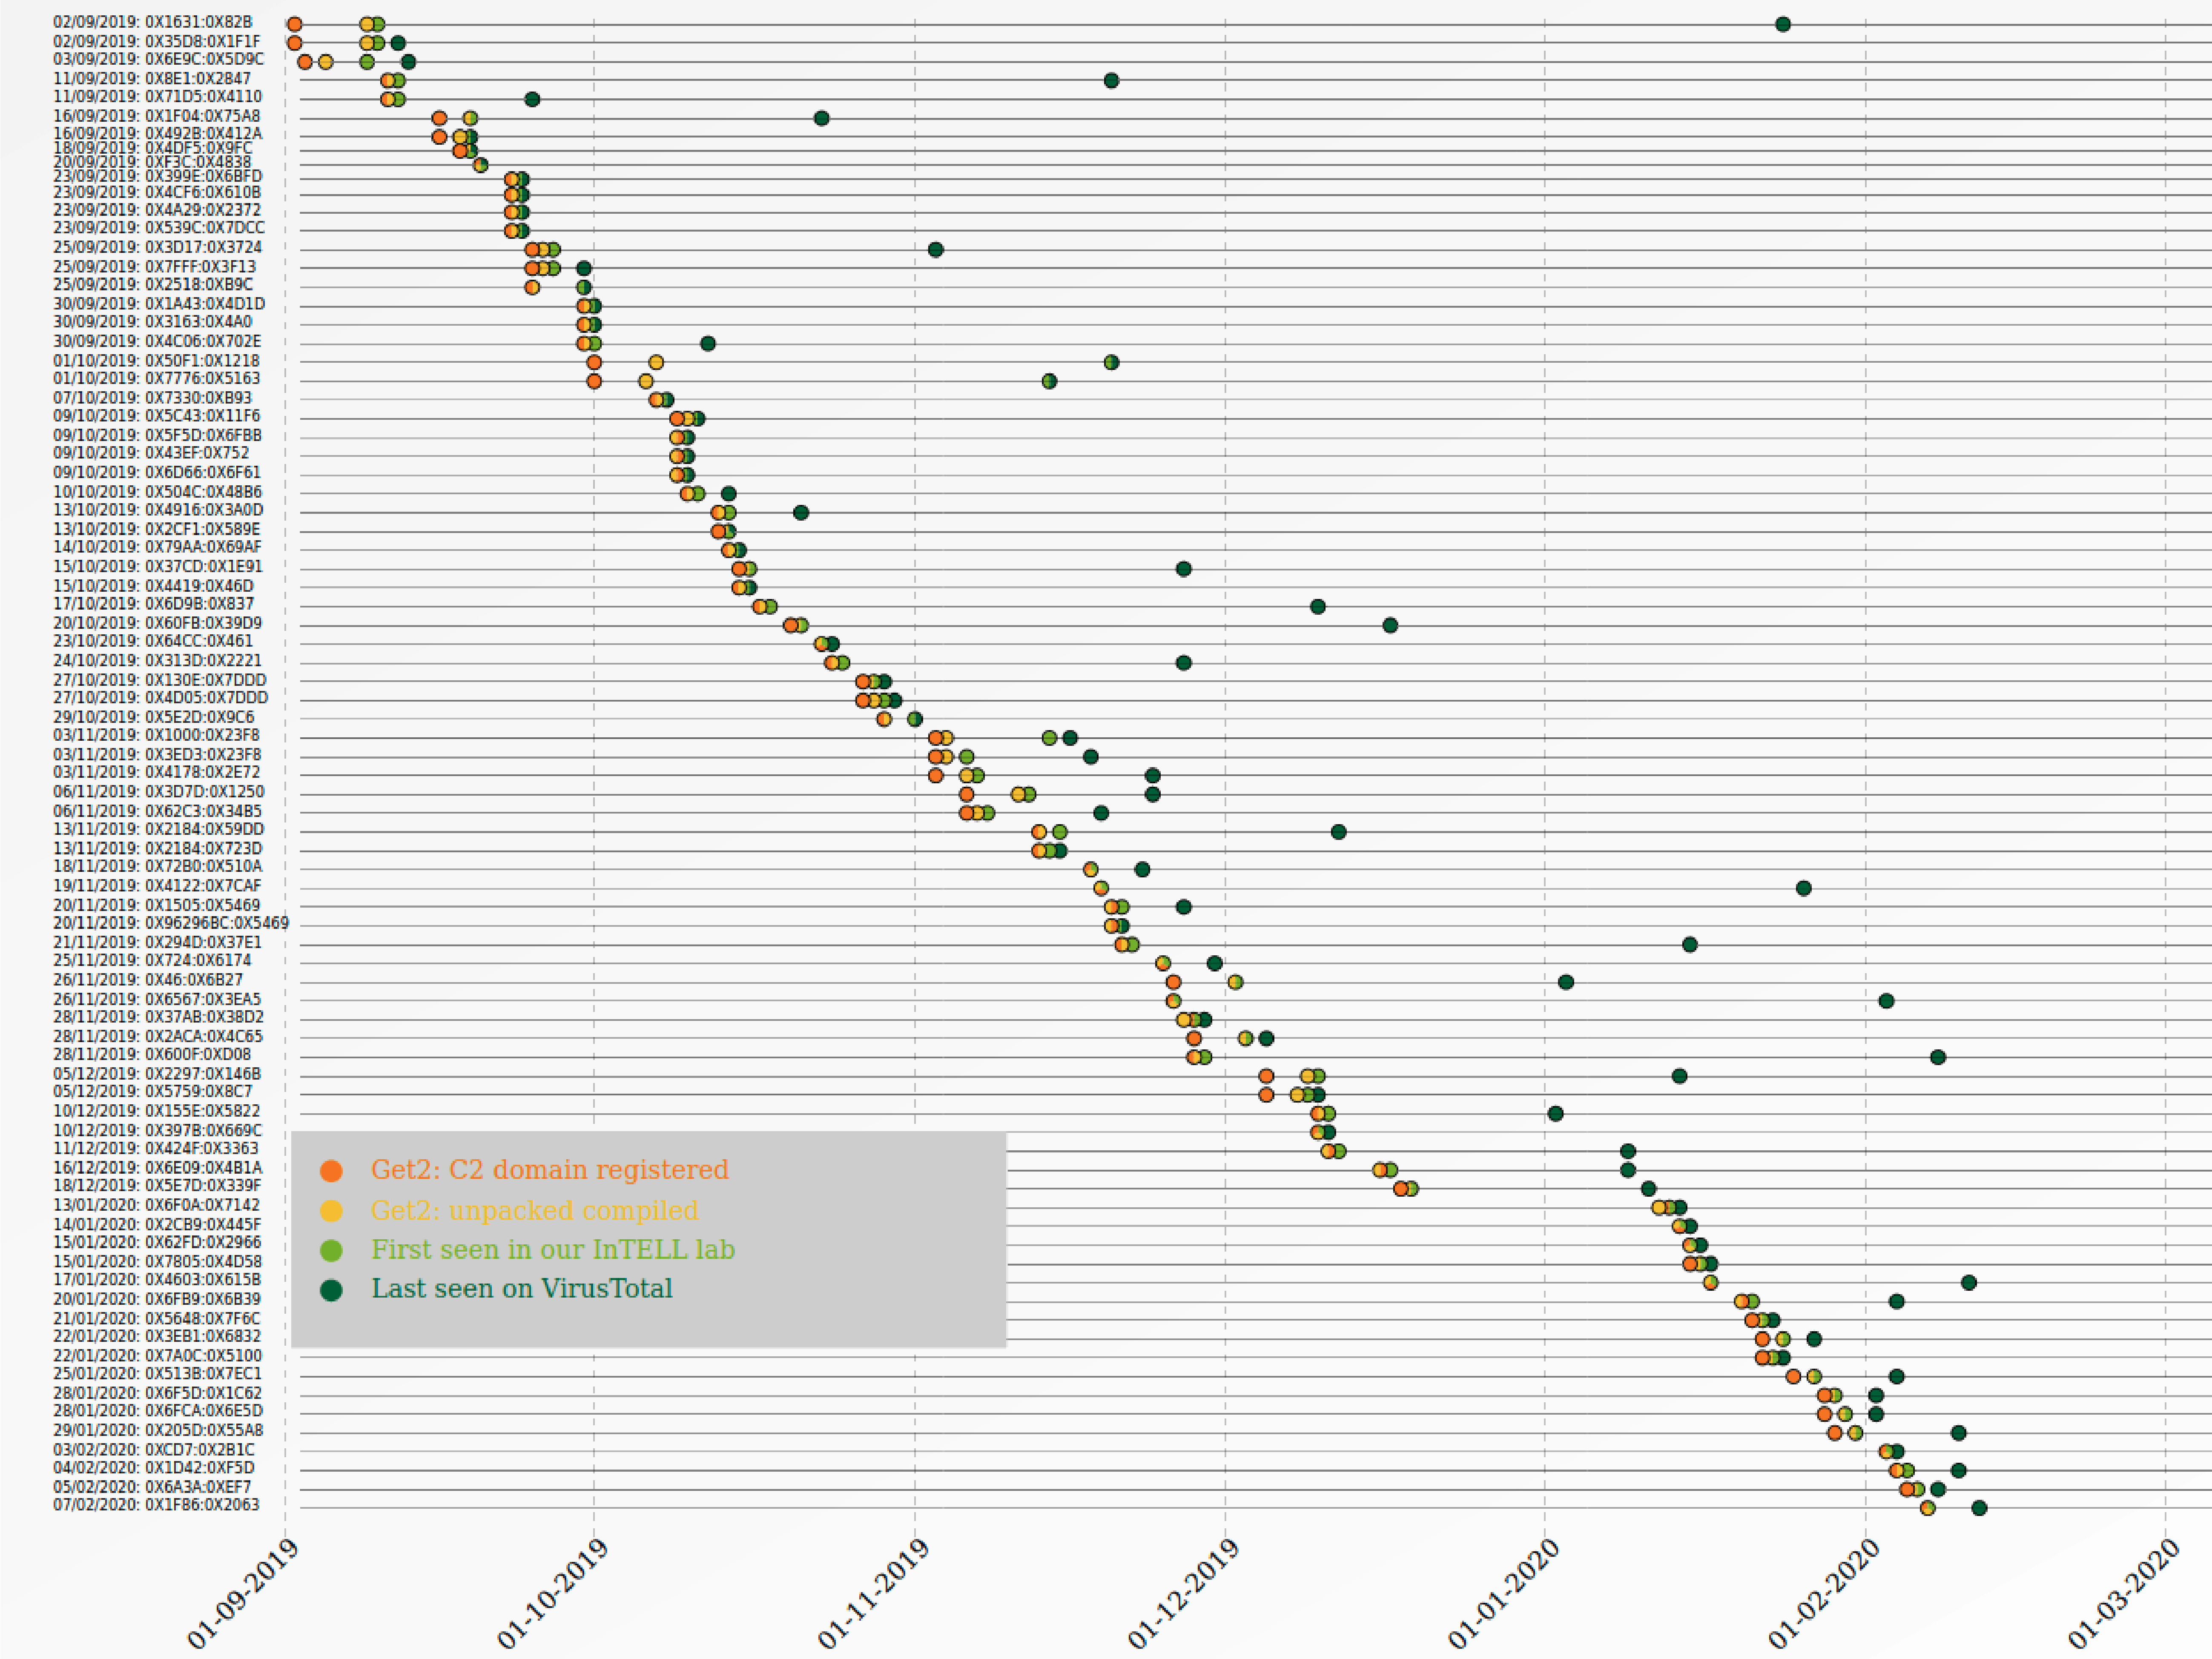Image resolution: width=2212 pixels, height=1659 pixels.
Task: Click dark green dot on 0X1631:0X82B row
Action: [1782, 24]
